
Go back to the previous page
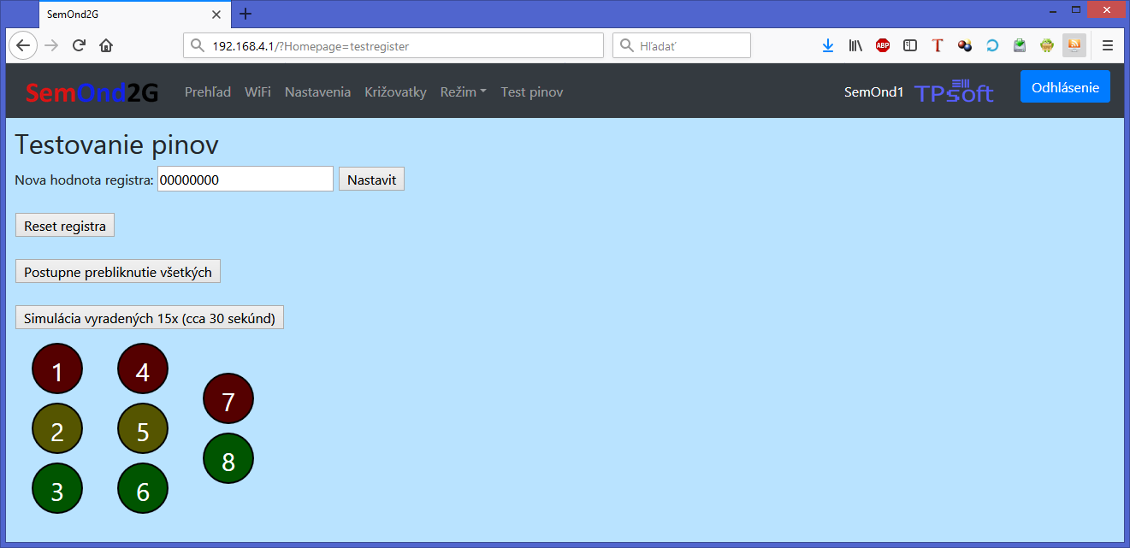(x=23, y=45)
